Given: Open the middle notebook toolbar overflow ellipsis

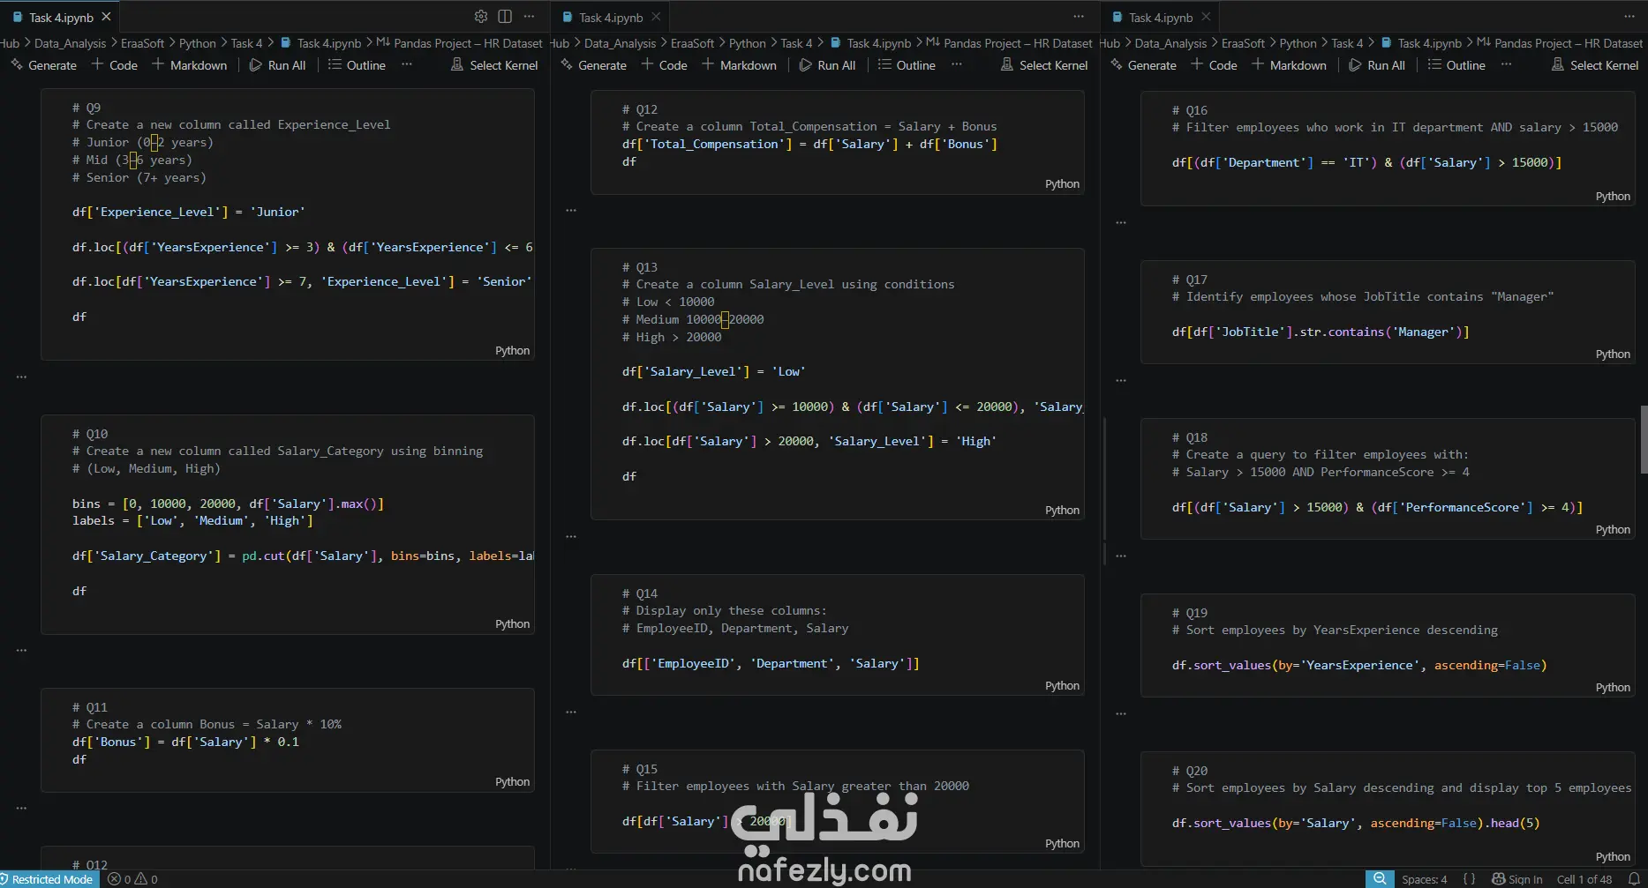Looking at the screenshot, I should tap(956, 64).
